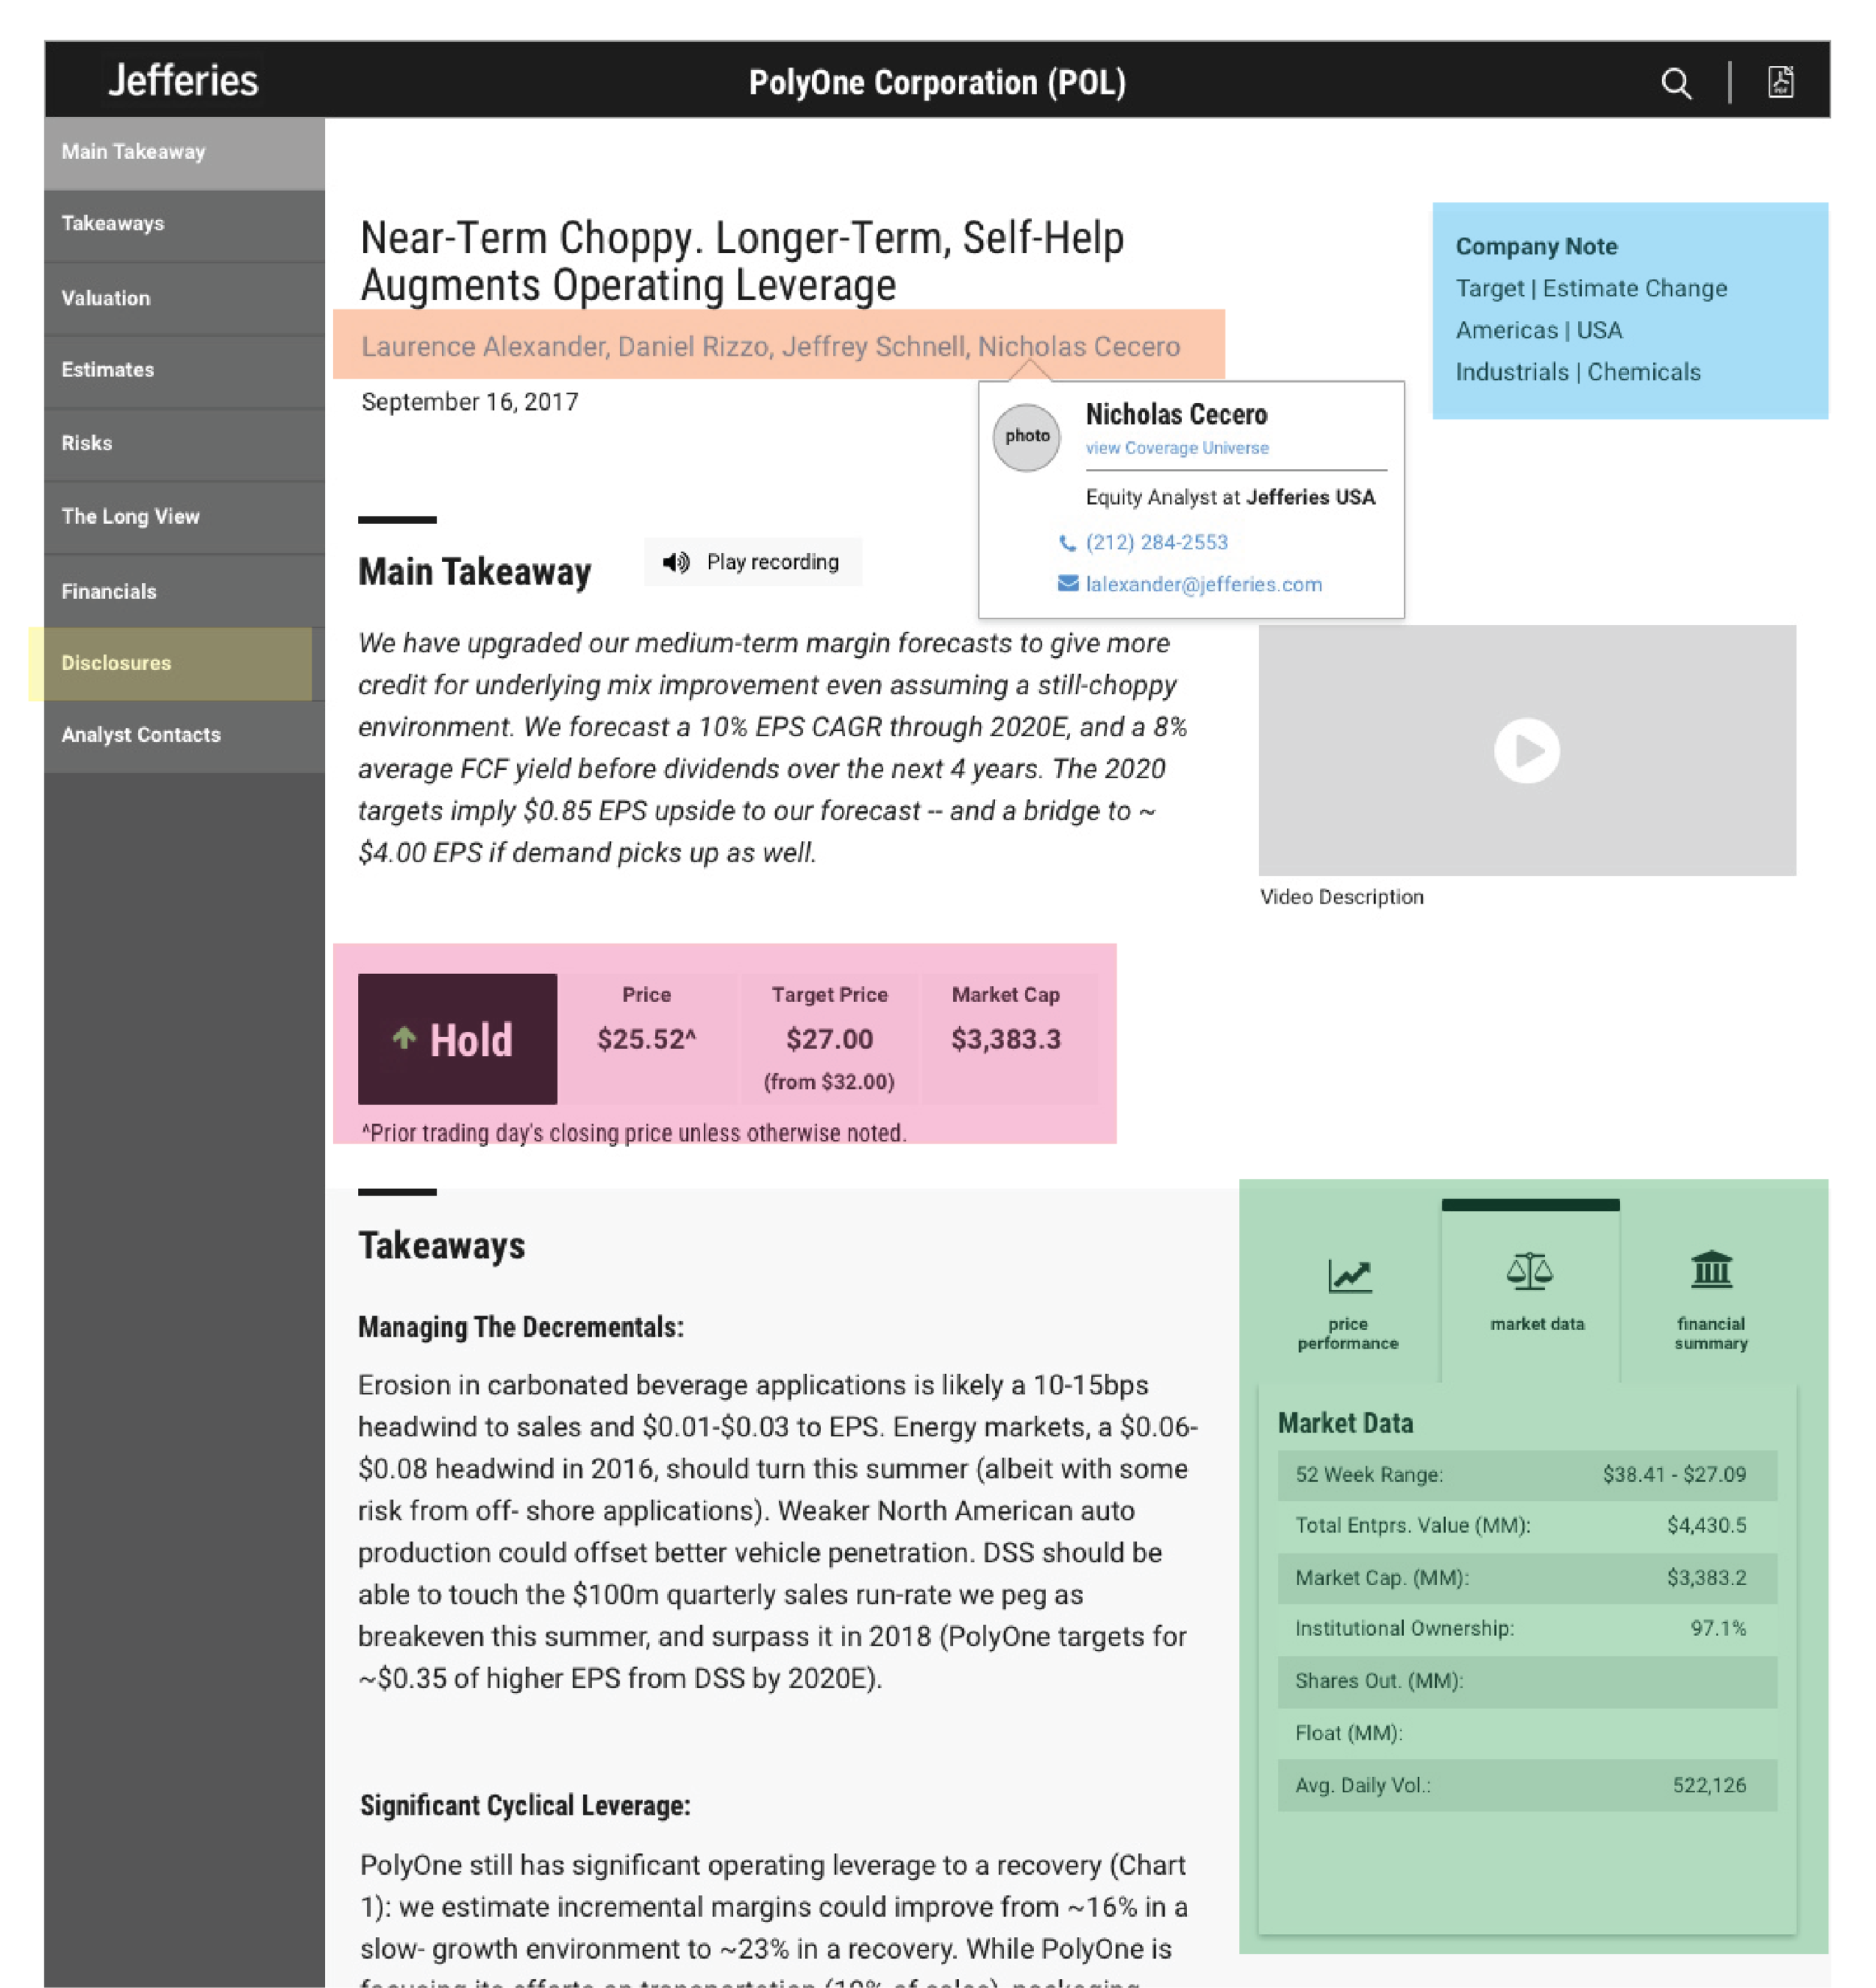1876x1988 pixels.
Task: Click author Nicholas Cecero
Action: click(x=1079, y=346)
